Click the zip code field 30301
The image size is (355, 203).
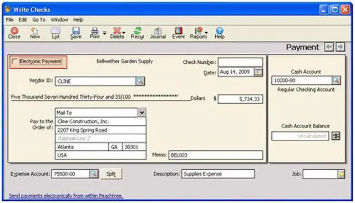click(x=134, y=147)
